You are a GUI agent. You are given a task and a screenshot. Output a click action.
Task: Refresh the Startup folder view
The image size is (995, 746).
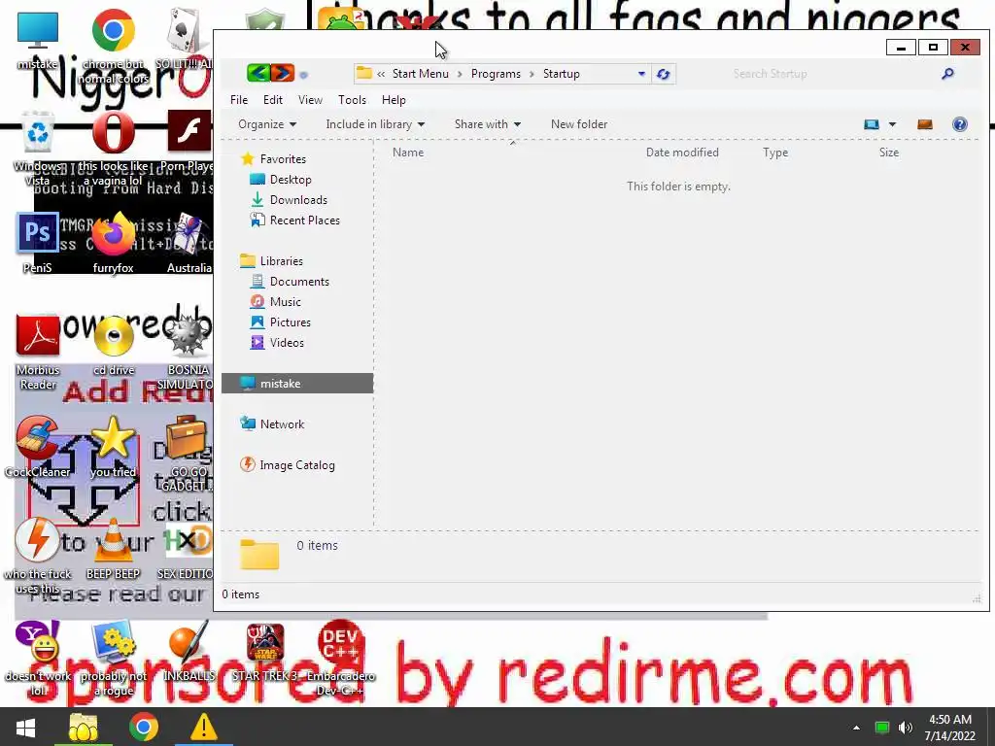coord(663,74)
